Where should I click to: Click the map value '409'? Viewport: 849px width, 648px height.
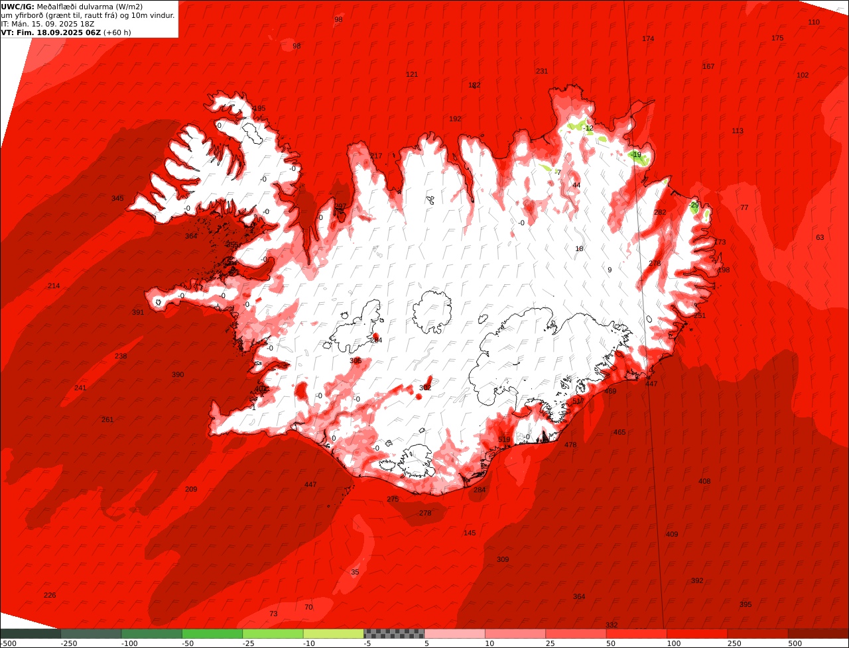(672, 534)
